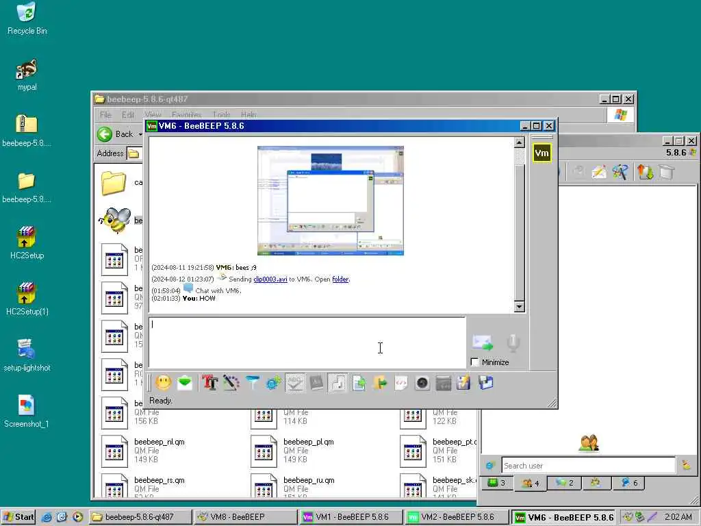Click the camera screenshot icon in toolbar
Viewport: 701px width, 526px height.
(x=422, y=383)
